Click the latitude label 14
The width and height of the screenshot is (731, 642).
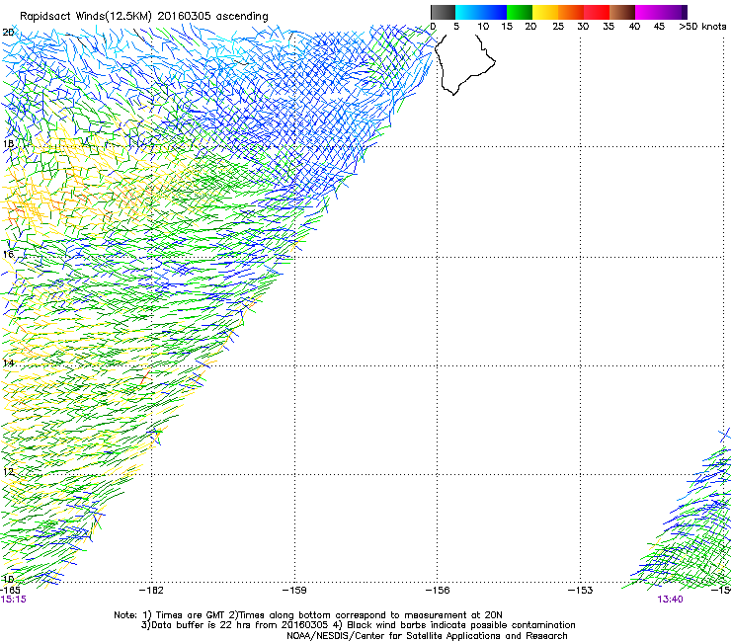[x=8, y=362]
